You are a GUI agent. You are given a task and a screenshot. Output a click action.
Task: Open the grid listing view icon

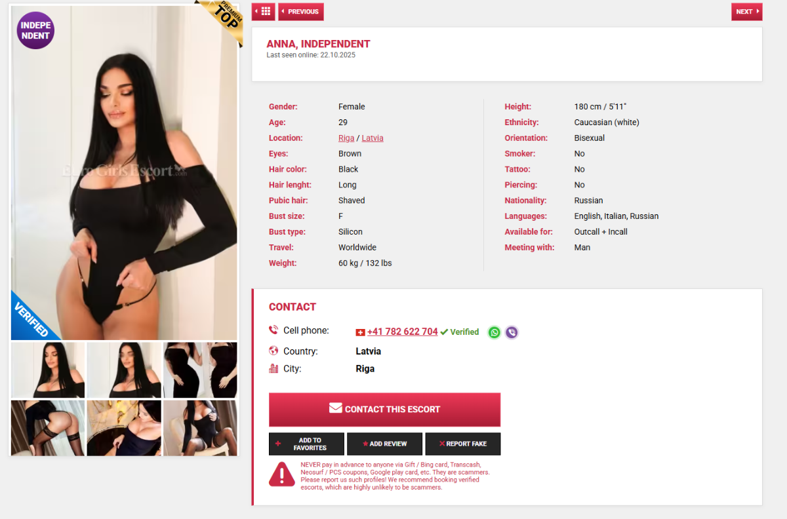pyautogui.click(x=263, y=11)
